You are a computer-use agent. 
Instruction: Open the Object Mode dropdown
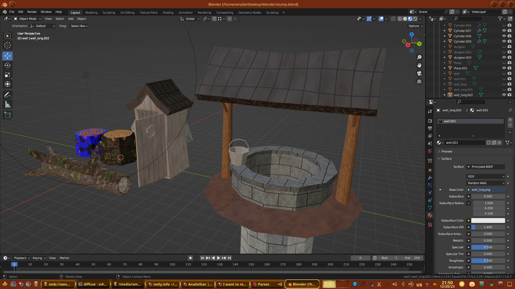click(x=27, y=19)
